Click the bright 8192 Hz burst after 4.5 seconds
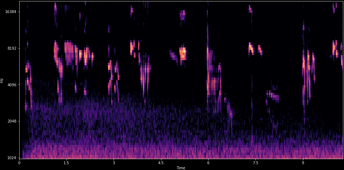Viewport: 344px width, 170px height. point(183,53)
